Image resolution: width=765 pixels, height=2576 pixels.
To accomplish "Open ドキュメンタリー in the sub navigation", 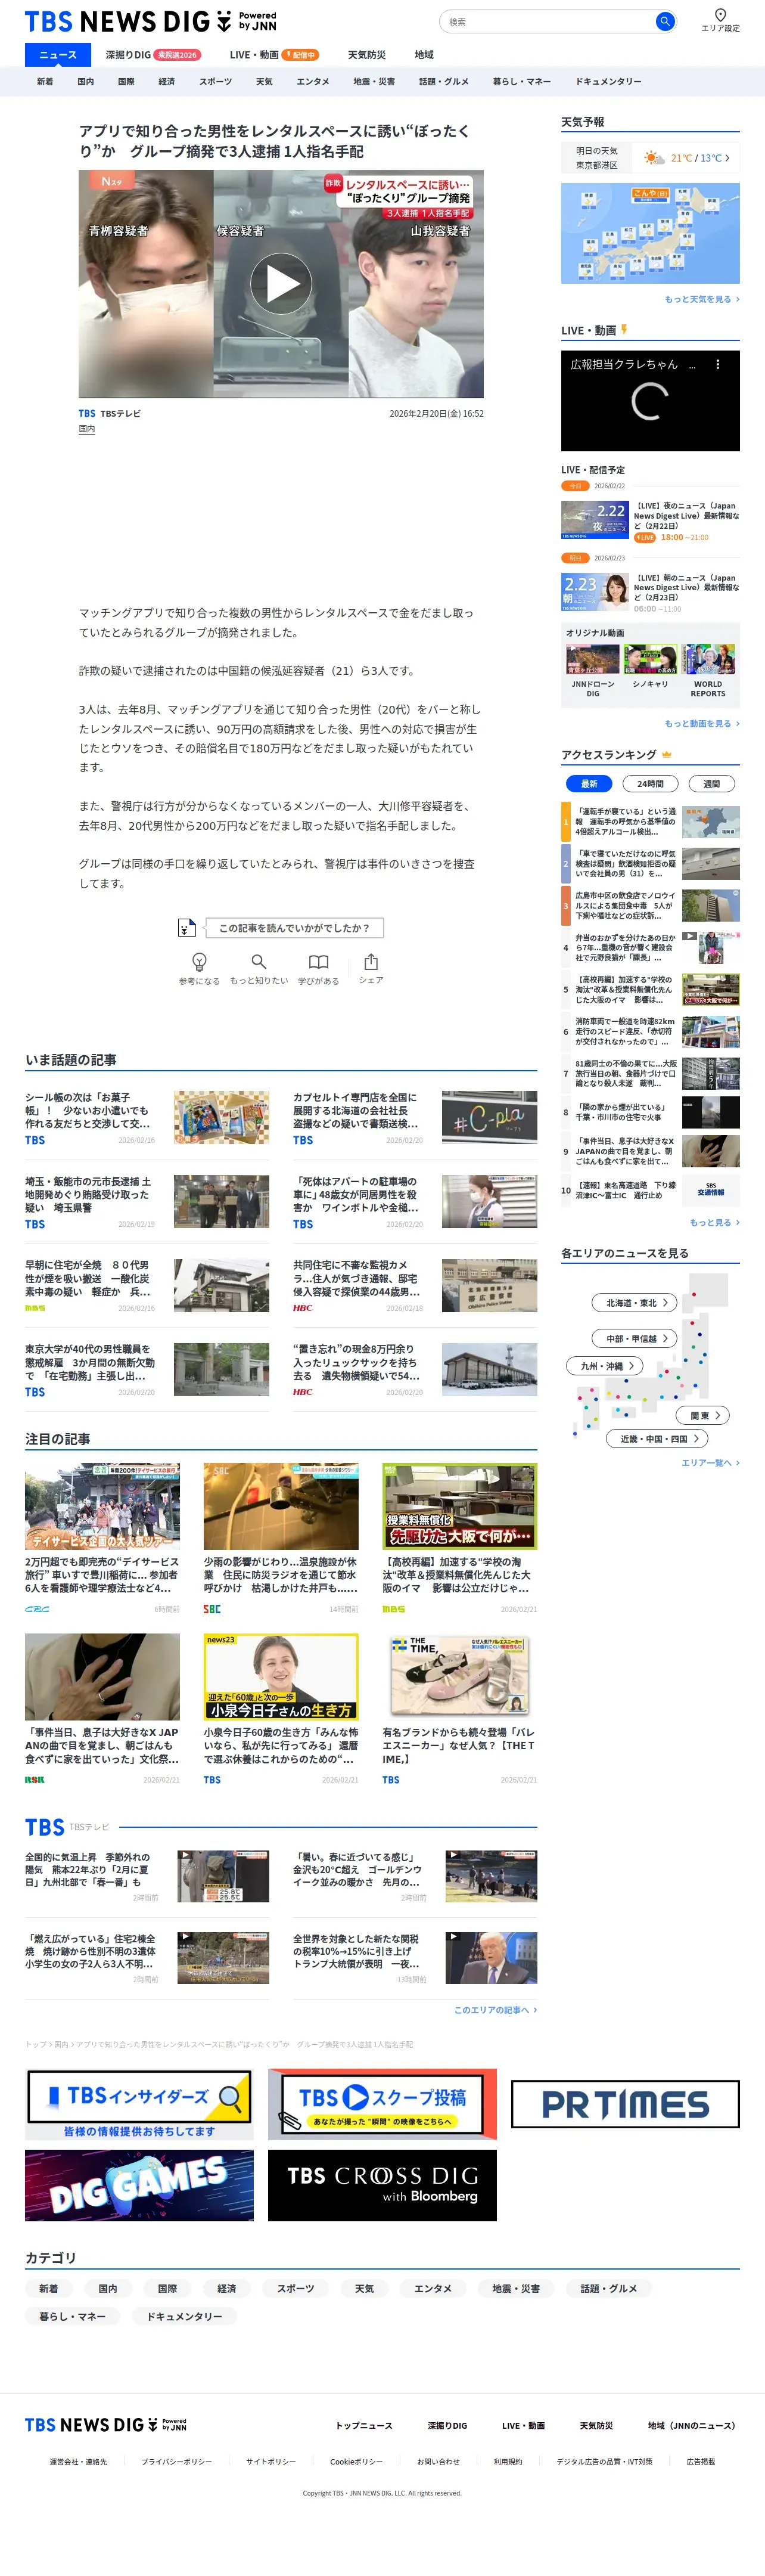I will (608, 82).
